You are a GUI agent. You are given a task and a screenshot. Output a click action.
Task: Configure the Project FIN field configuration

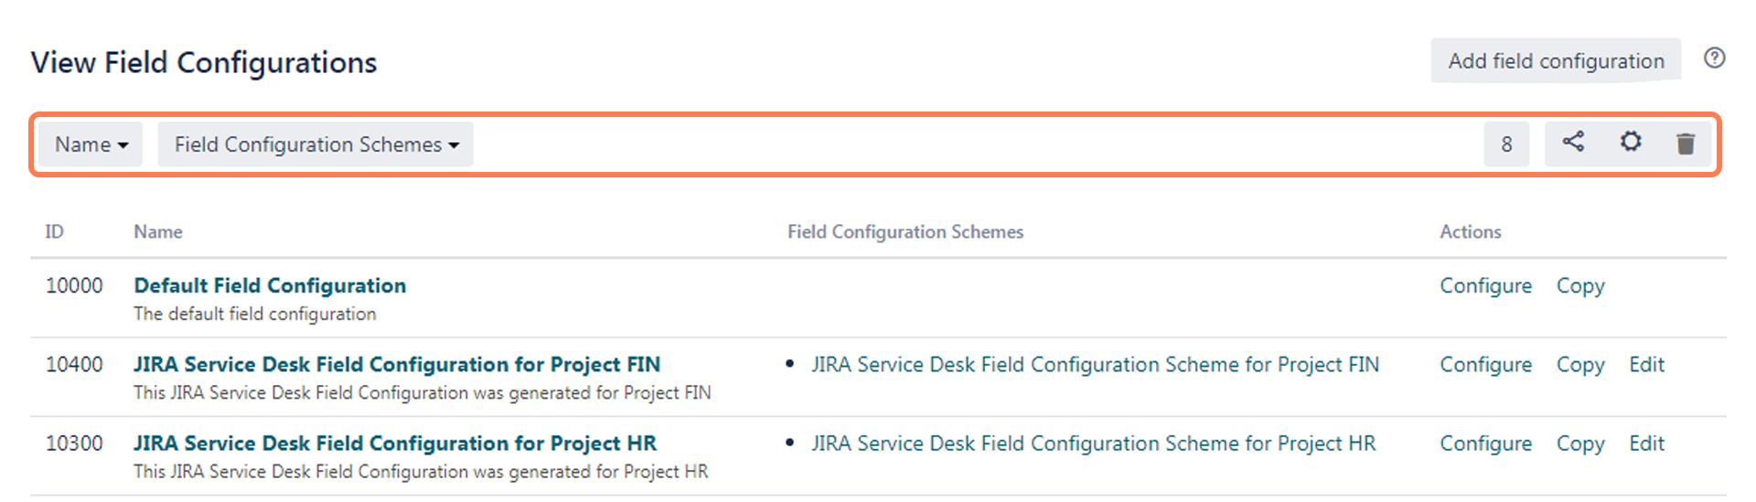pos(1485,364)
